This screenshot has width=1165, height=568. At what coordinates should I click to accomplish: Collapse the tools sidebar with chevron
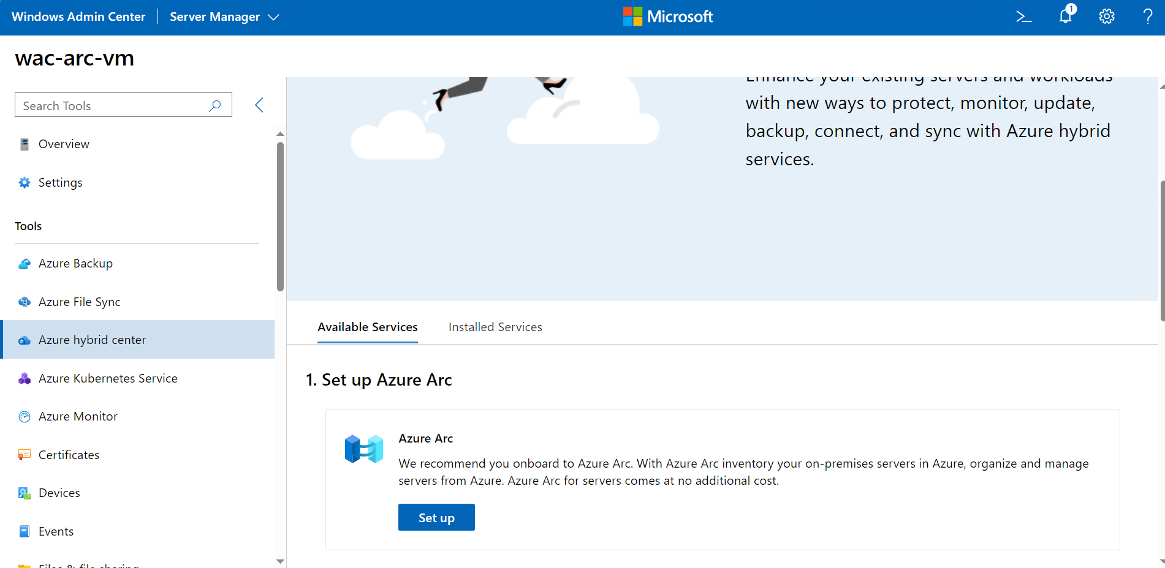[x=259, y=105]
